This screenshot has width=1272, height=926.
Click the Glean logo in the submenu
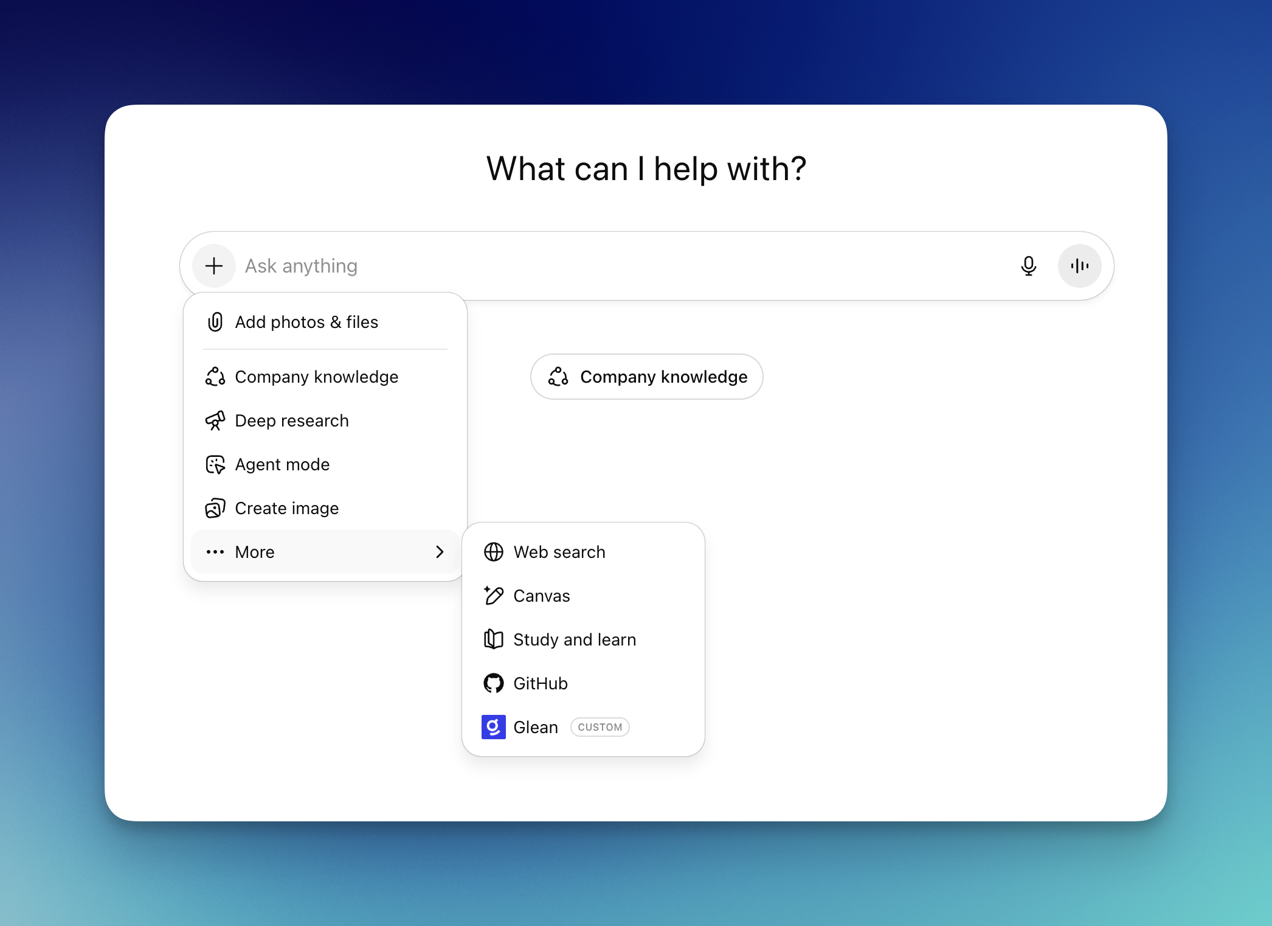(x=493, y=727)
